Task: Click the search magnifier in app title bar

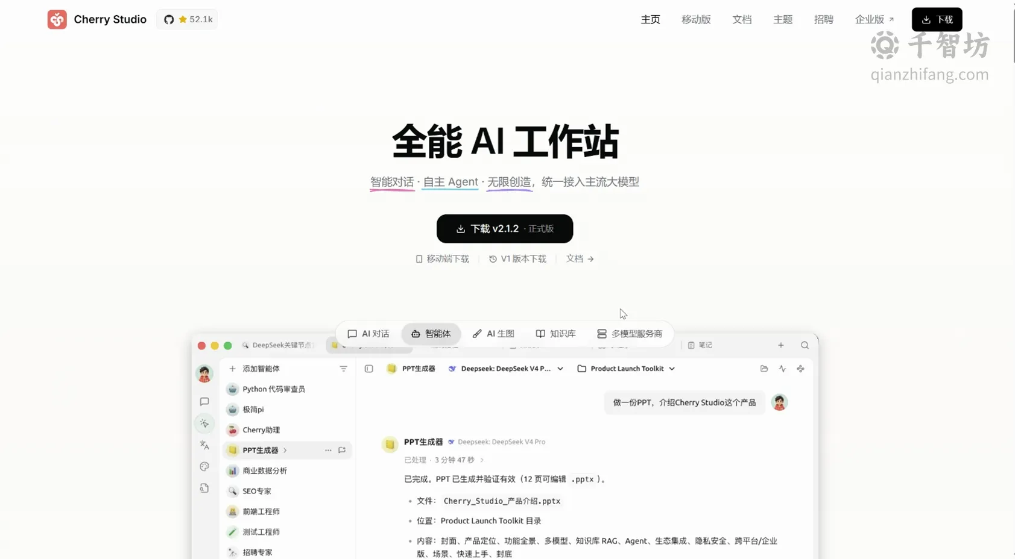Action: pos(805,345)
